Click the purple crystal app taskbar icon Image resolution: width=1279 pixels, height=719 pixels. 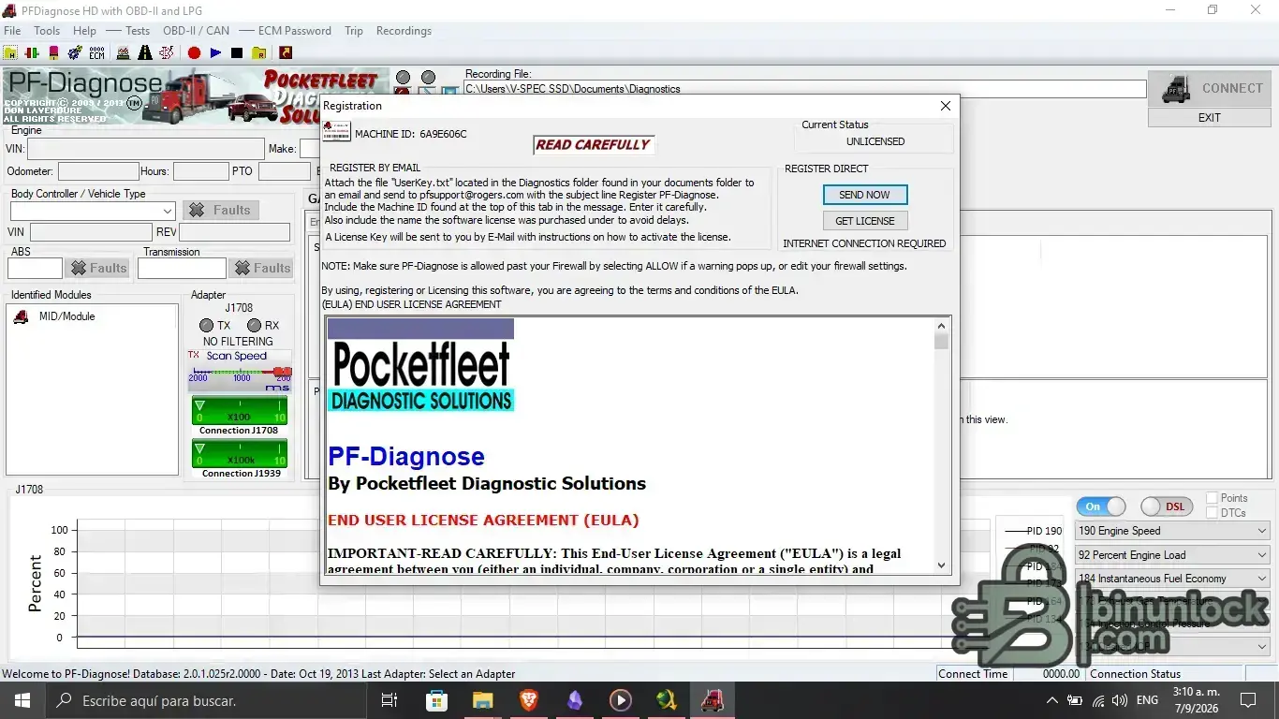[574, 700]
